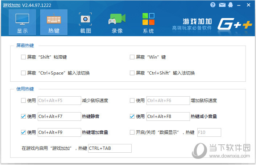Click the help question mark icon
The image size is (256, 165).
[x=213, y=5]
